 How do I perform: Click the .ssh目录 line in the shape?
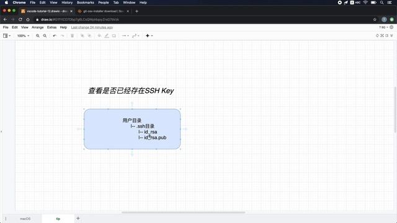[x=143, y=126]
